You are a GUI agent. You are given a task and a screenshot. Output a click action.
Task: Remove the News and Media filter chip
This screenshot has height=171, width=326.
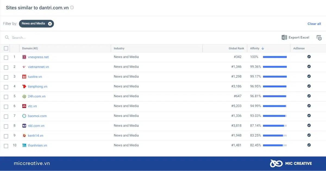coord(50,24)
